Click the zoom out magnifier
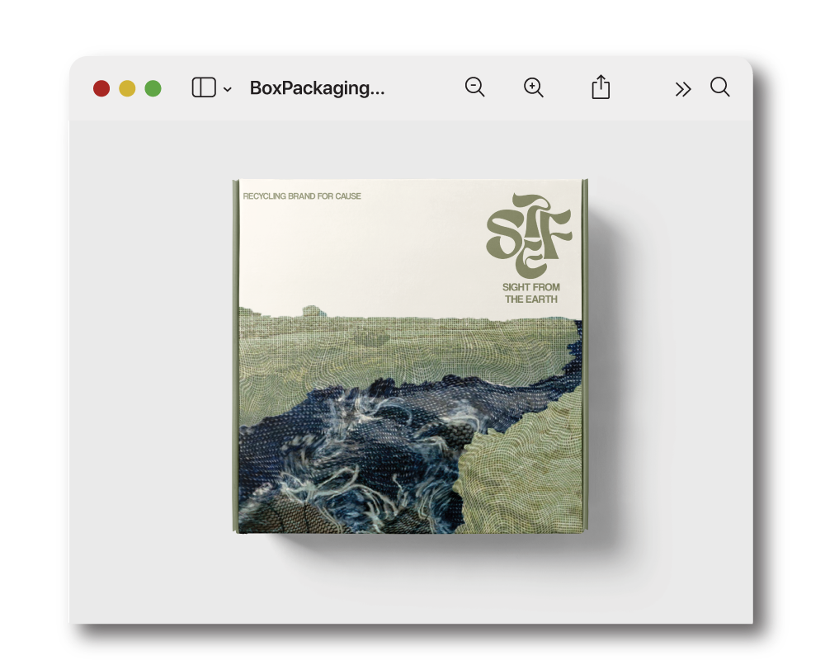Screen dimensions: 825x660 point(474,87)
